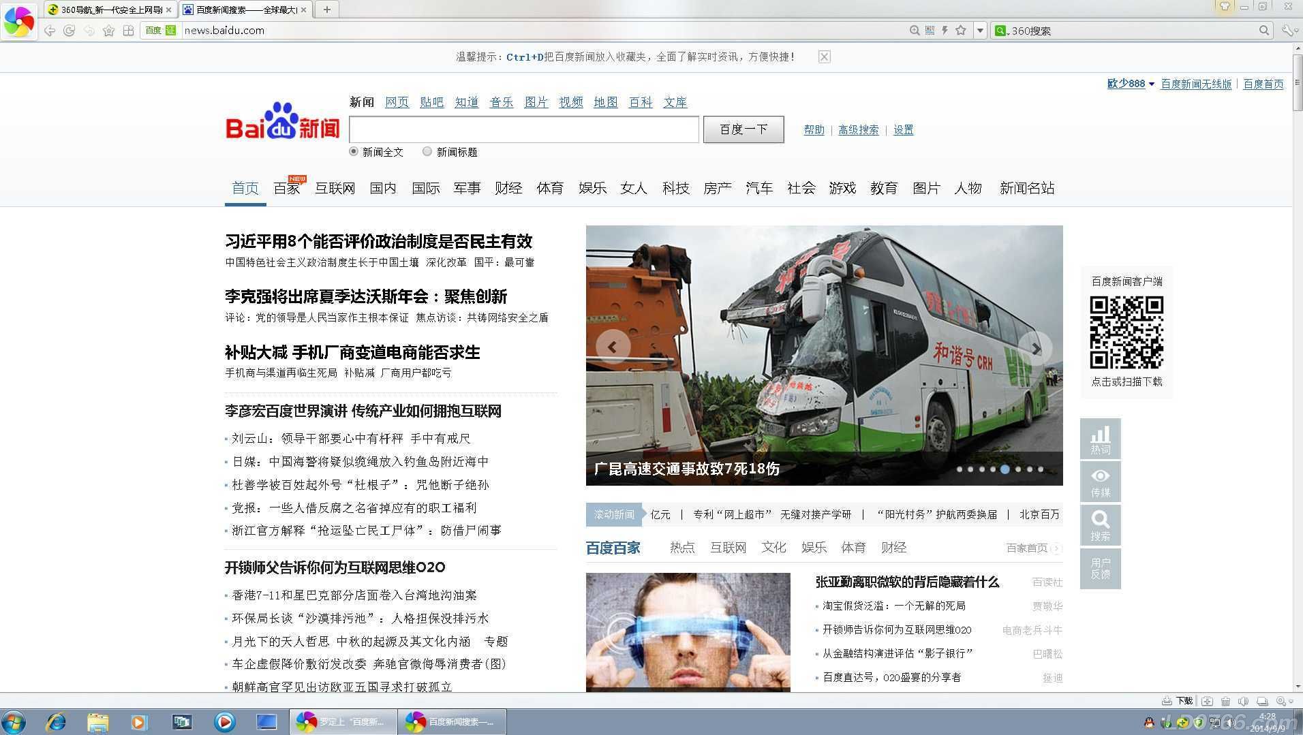Select the 新闻标题 radio button
Screen dimensions: 1303x735
point(427,151)
